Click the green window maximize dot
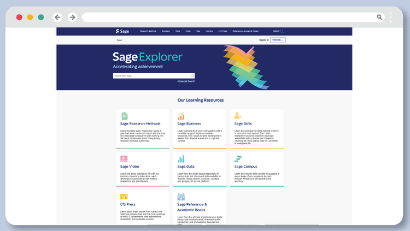The image size is (410, 231). click(41, 17)
